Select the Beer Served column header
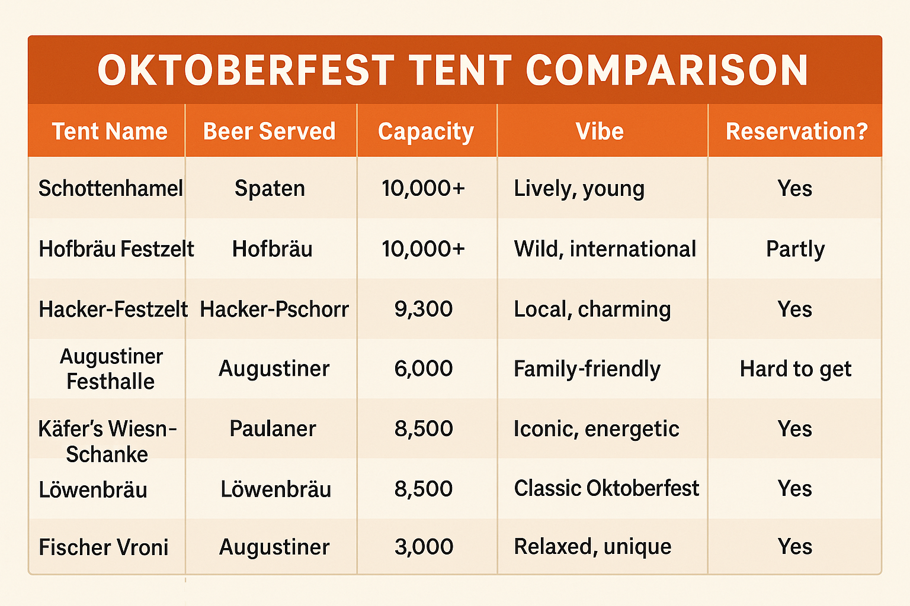The width and height of the screenshot is (910, 606). 270,131
